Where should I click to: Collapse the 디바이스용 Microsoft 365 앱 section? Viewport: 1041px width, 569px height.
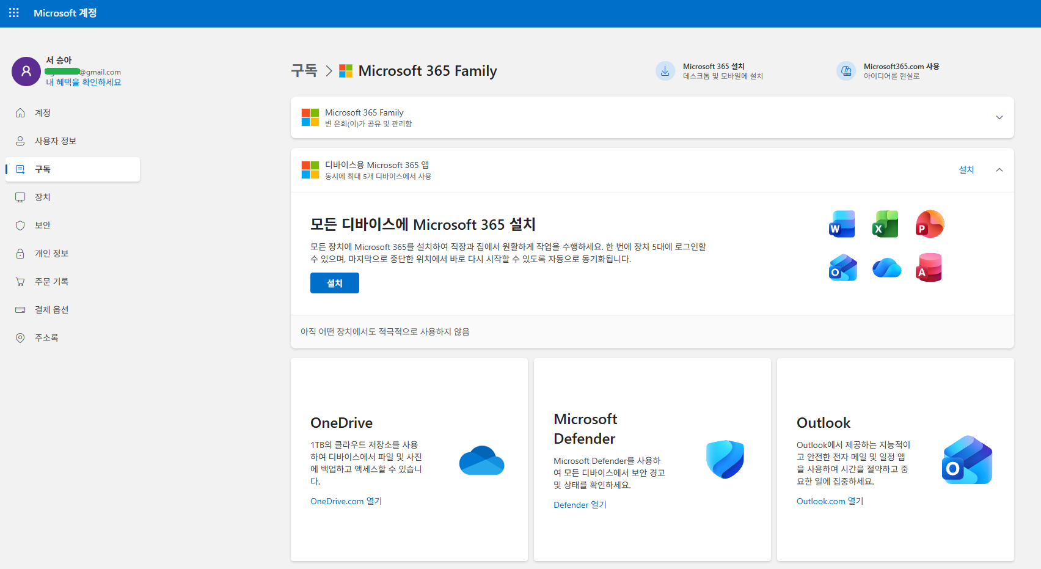coord(999,170)
